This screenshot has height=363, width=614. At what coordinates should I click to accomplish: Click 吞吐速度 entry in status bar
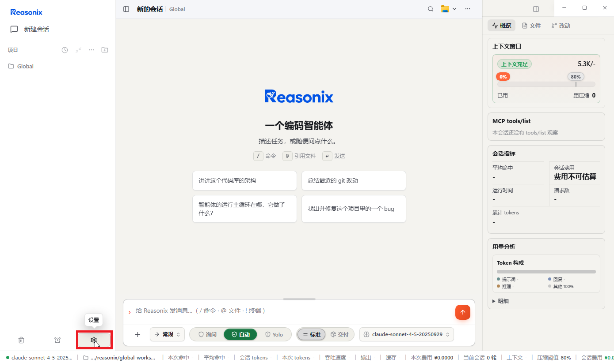[338, 358]
